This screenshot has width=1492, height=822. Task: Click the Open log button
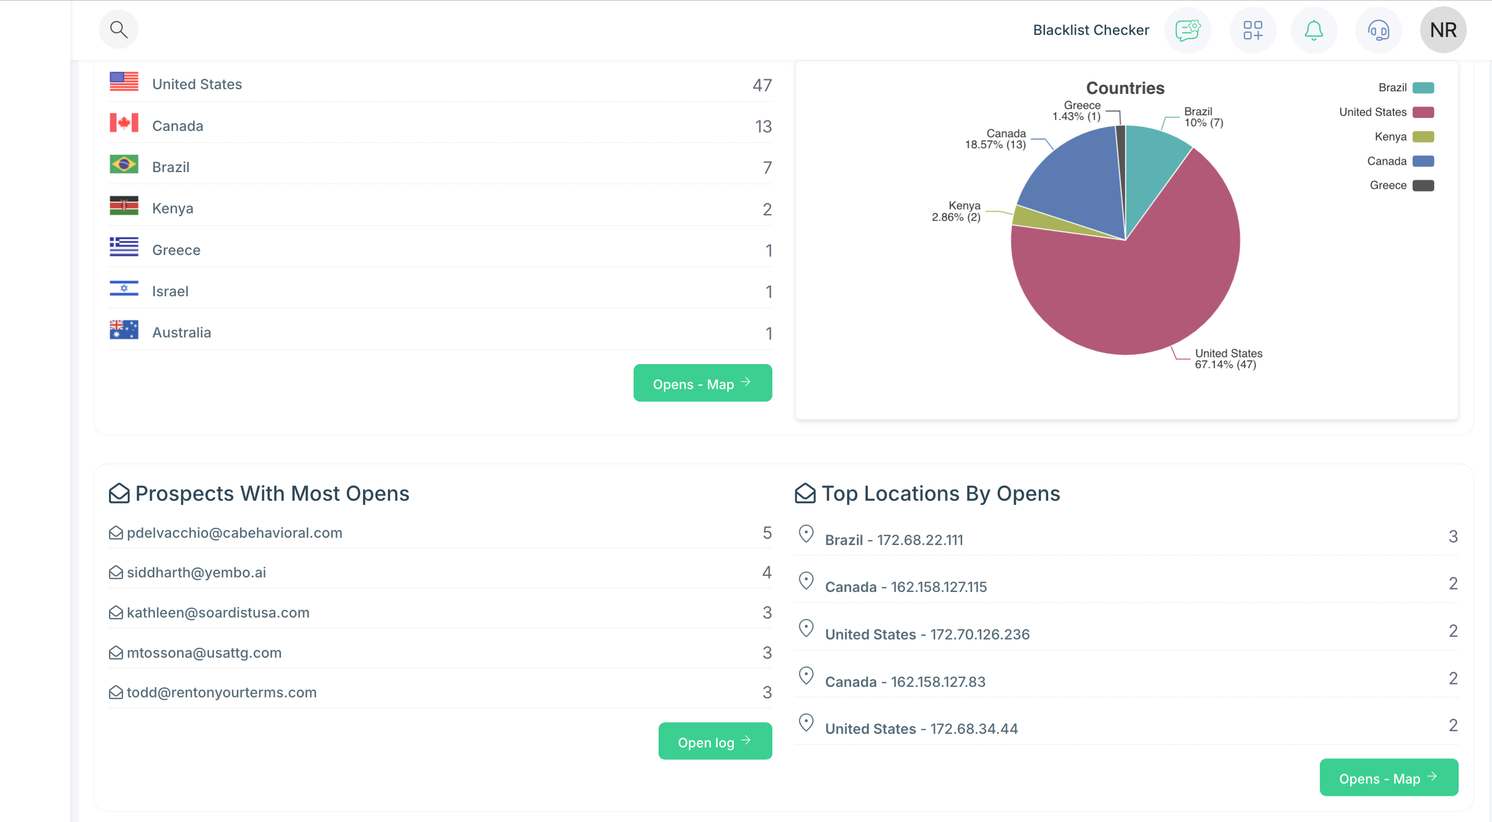point(715,742)
